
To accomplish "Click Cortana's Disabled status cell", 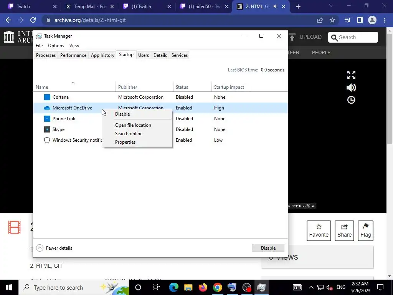I will 184,97.
